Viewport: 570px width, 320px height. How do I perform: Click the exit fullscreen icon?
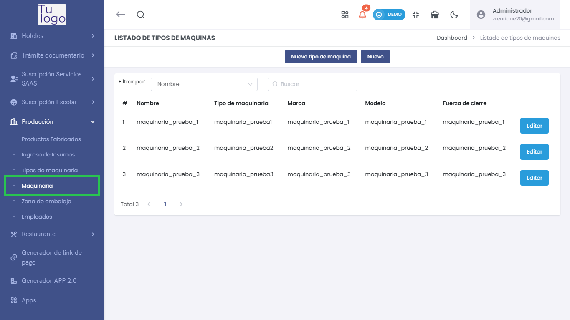pyautogui.click(x=415, y=15)
